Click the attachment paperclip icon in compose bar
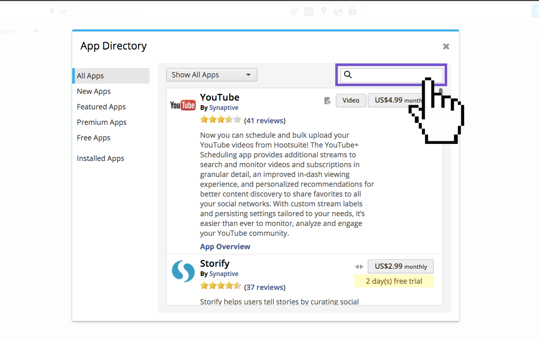539x340 pixels. coord(294,11)
